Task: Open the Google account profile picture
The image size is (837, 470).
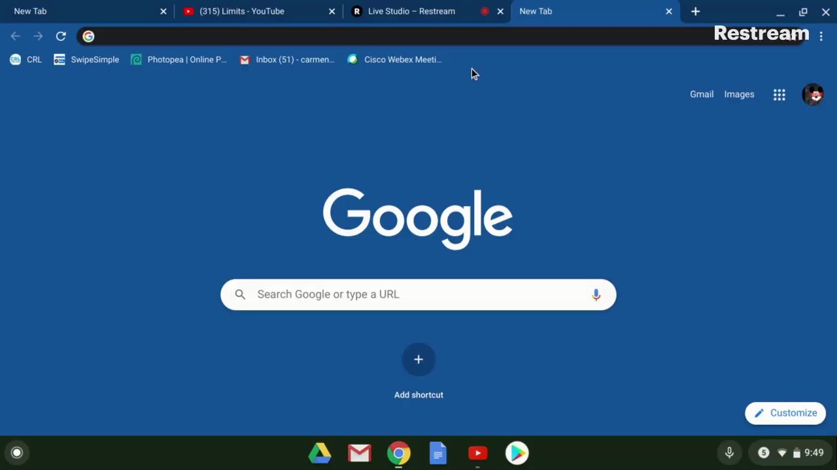Action: point(813,95)
